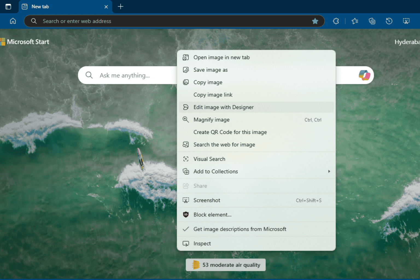Open browser History icon
The image size is (420, 280).
389,21
